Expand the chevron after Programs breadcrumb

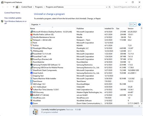(44, 7)
